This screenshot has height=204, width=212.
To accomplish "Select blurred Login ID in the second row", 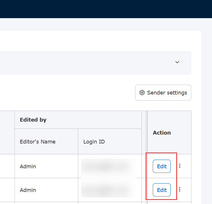I will tap(109, 190).
